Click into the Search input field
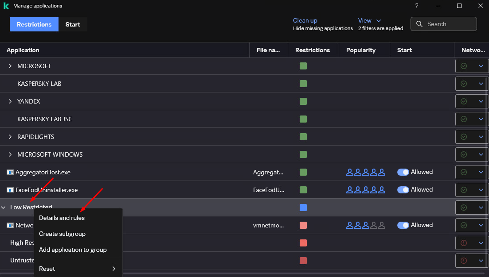 tap(449, 24)
